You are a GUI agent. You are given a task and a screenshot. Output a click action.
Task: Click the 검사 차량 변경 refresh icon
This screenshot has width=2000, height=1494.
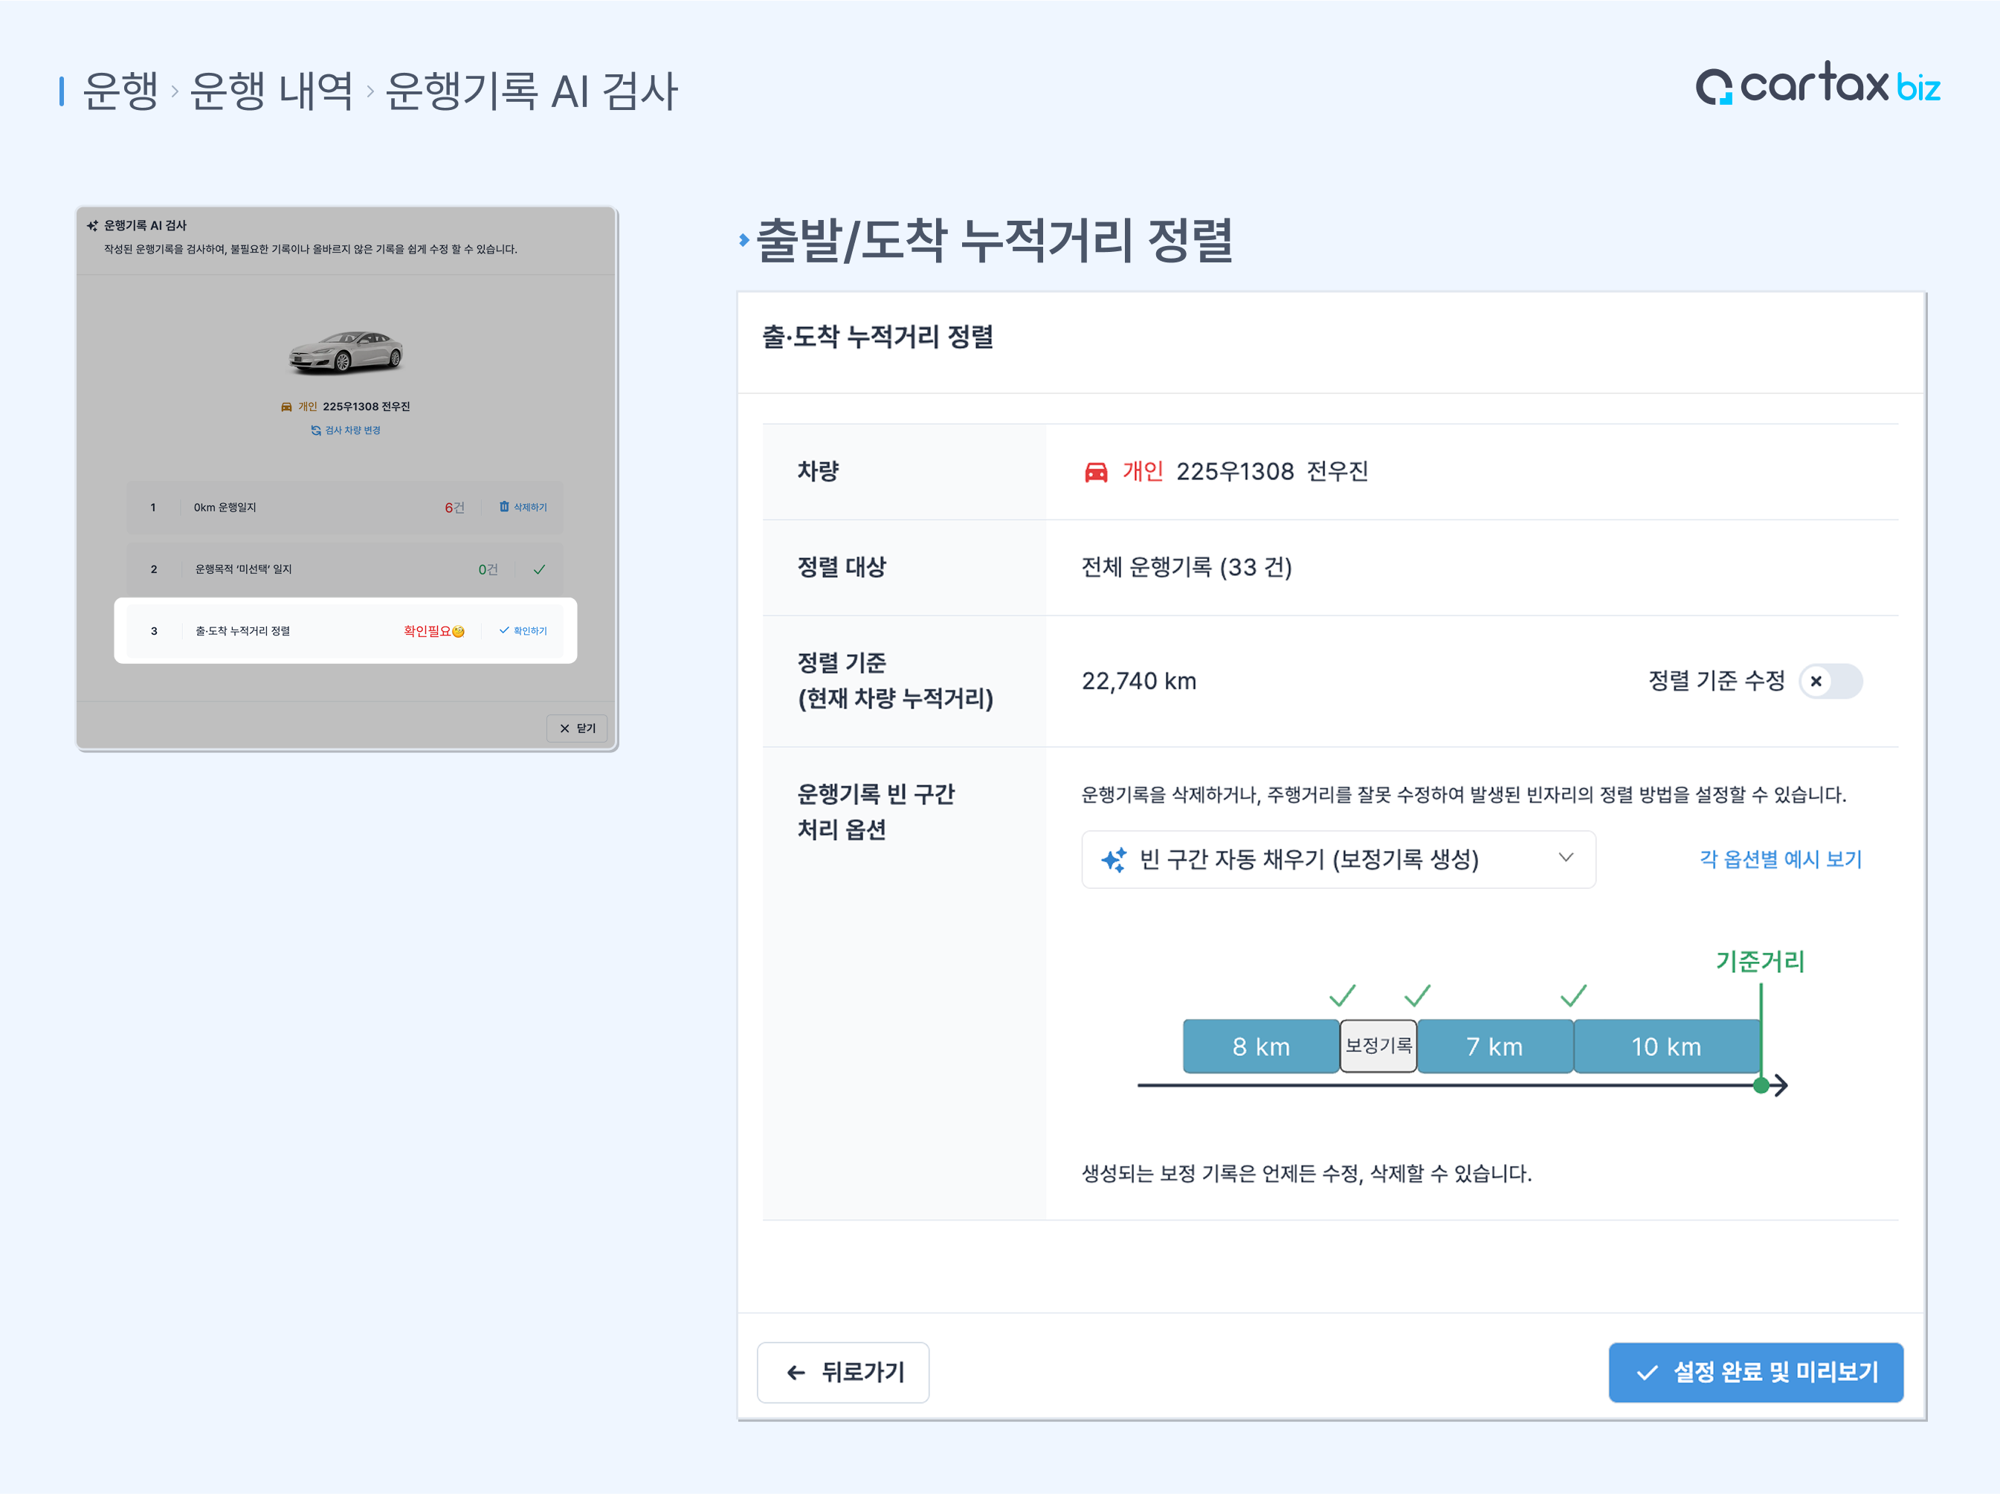[x=315, y=430]
